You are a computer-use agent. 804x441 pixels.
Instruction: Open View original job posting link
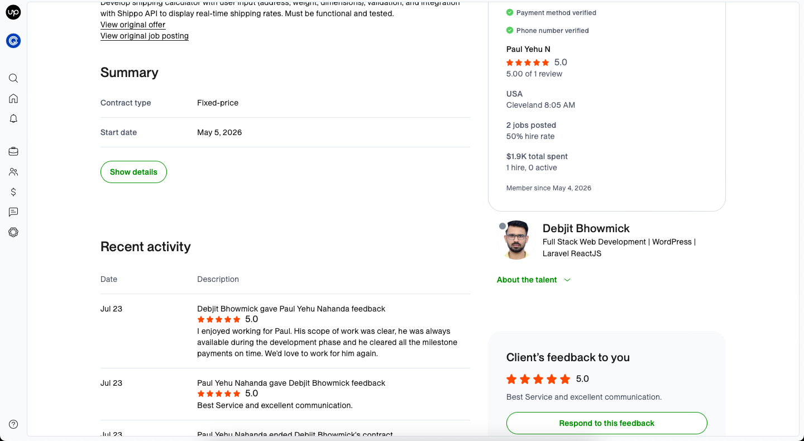click(x=145, y=36)
